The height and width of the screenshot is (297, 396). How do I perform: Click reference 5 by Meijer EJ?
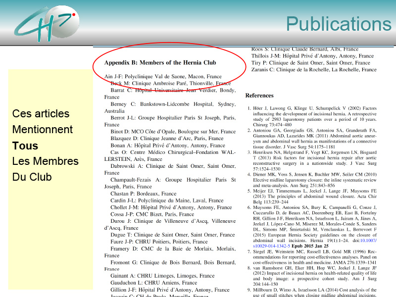(312, 196)
